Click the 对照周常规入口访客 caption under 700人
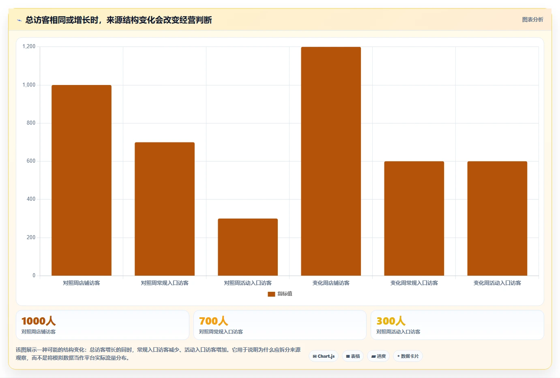The width and height of the screenshot is (560, 378). click(221, 332)
